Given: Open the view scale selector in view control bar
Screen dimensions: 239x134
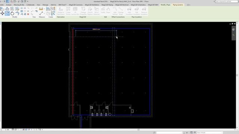Looking at the screenshot, I should click(x=7, y=130).
